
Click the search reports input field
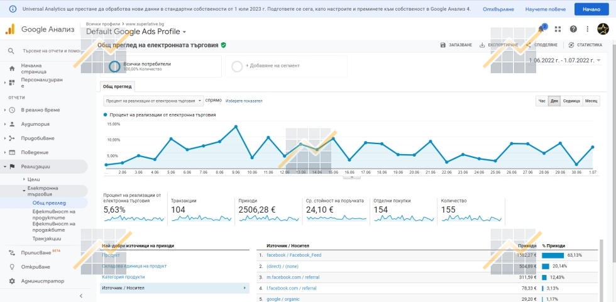pos(47,51)
